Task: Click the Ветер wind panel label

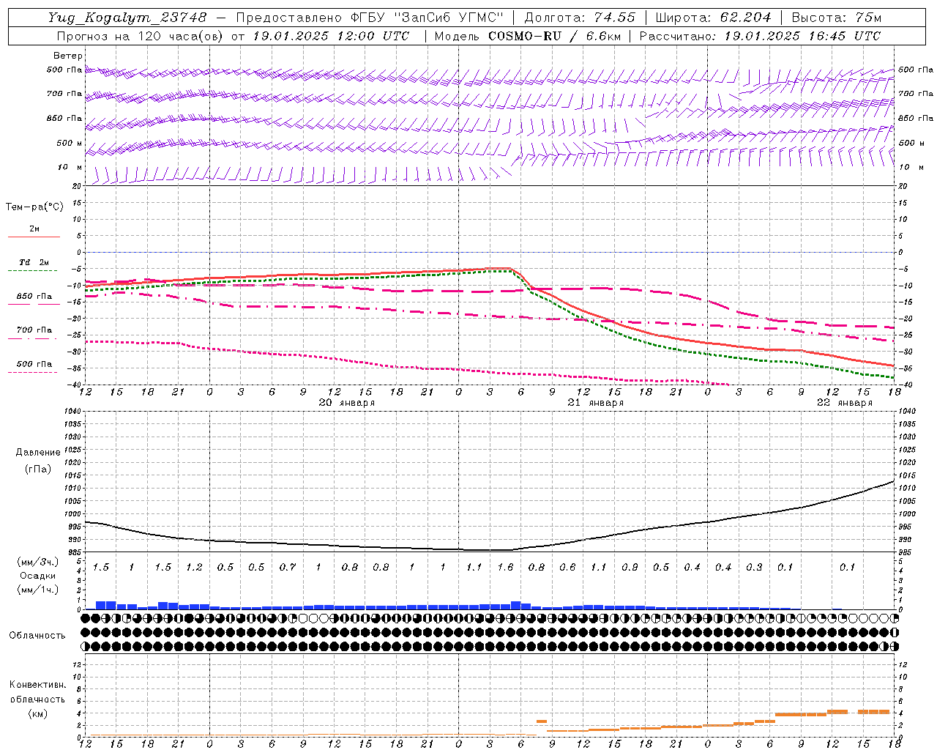Action: click(x=68, y=56)
